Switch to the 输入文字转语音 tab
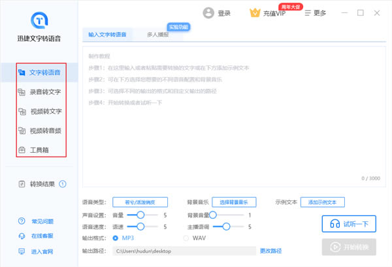 point(107,35)
